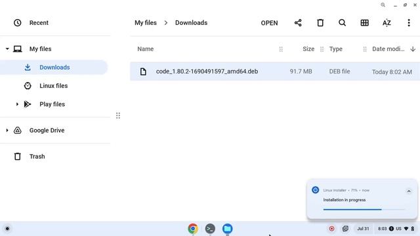This screenshot has width=420, height=236.
Task: Click the Downloads breadcrumb
Action: click(x=191, y=23)
